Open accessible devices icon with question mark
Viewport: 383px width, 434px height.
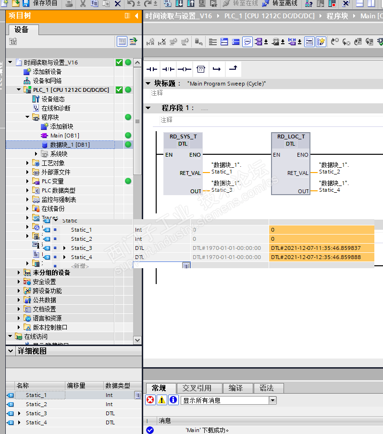click(309, 3)
